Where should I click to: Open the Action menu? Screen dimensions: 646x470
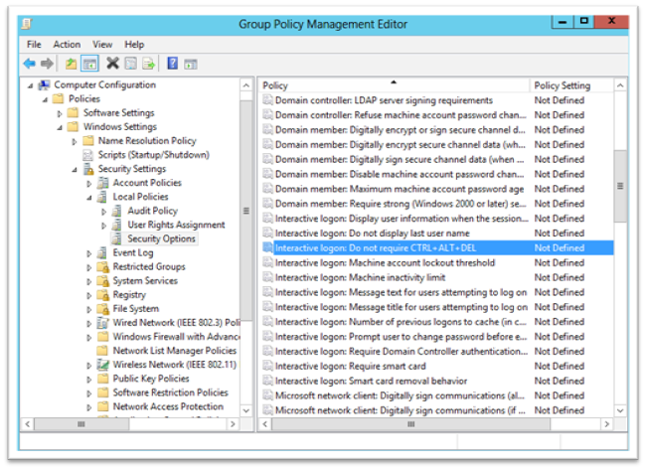click(x=67, y=45)
